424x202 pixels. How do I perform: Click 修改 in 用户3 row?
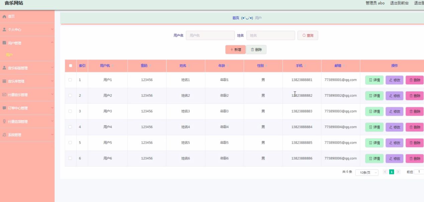(394, 112)
